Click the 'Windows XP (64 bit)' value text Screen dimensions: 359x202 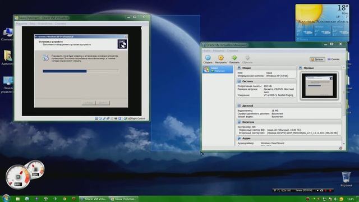tap(277, 76)
